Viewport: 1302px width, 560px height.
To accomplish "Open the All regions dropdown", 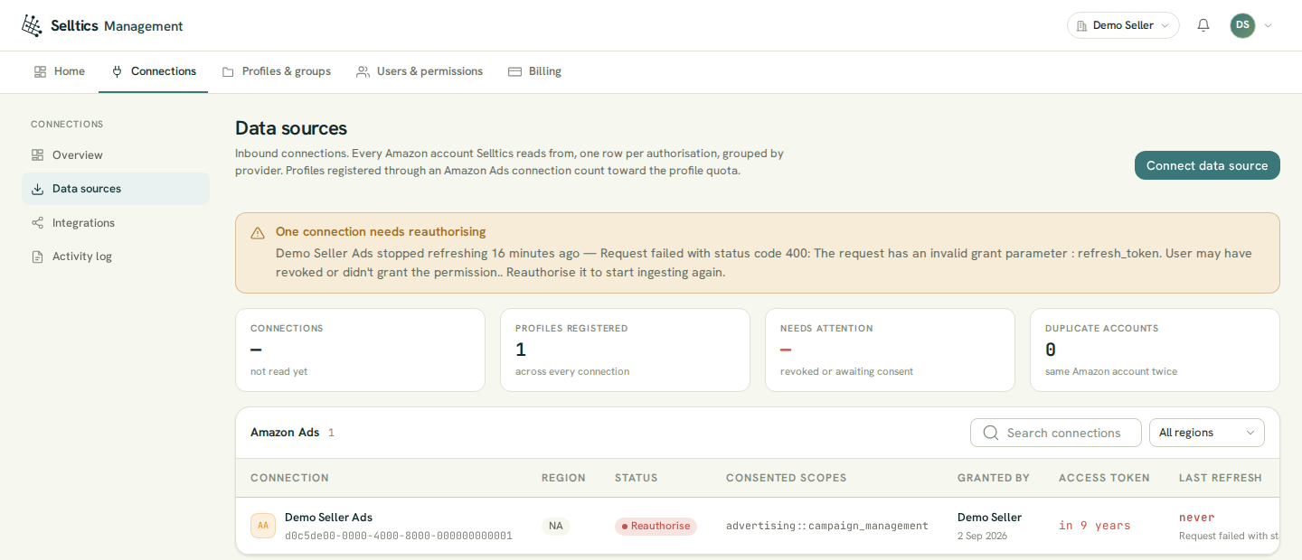I will click(1206, 433).
